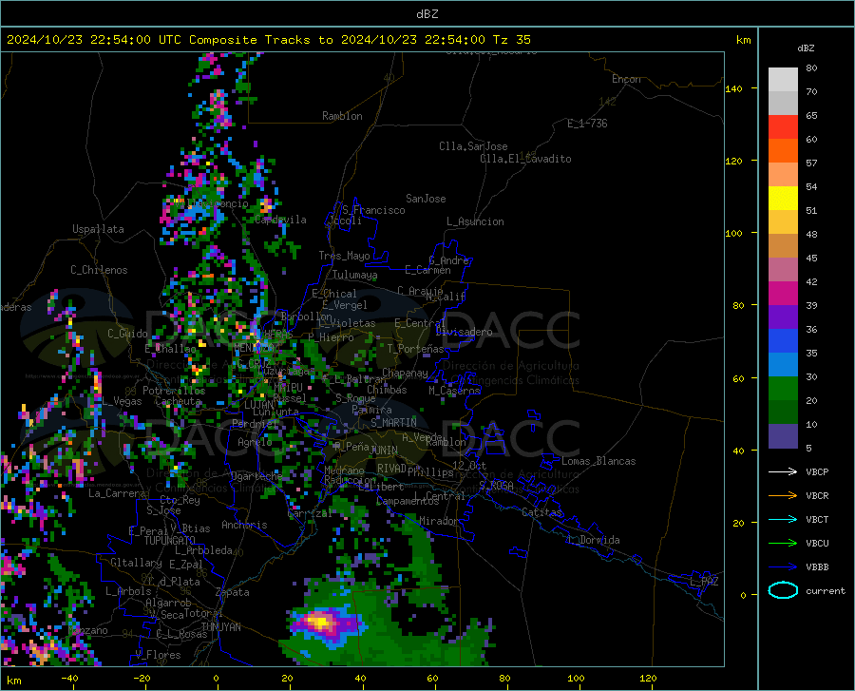Click the 'C_Chilenos' map label

(99, 270)
